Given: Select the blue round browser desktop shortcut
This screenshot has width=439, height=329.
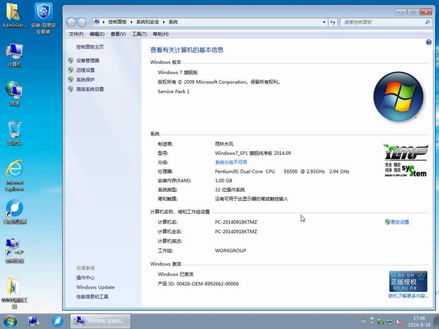Looking at the screenshot, I should (x=14, y=212).
